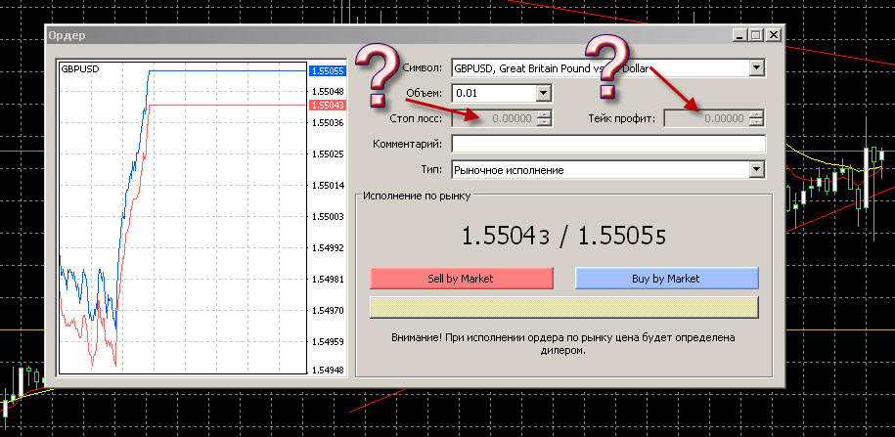Image resolution: width=895 pixels, height=437 pixels.
Task: Click Buy by Market button
Action: [666, 279]
